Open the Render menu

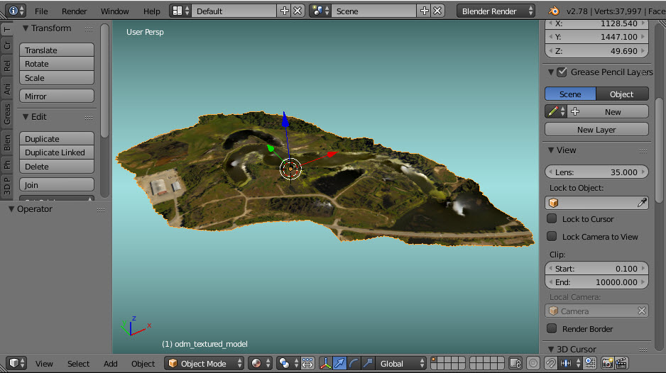[74, 11]
